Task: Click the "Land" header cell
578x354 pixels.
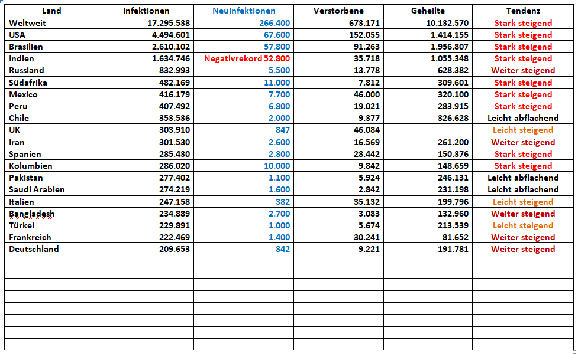Action: pos(51,11)
